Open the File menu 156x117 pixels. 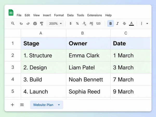(x=19, y=15)
